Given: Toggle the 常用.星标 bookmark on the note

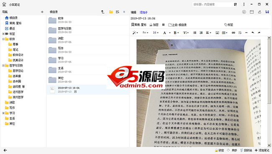Looking at the screenshot, I should [x=139, y=25].
